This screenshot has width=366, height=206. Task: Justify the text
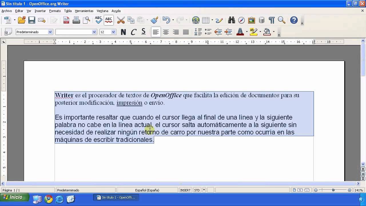click(186, 32)
